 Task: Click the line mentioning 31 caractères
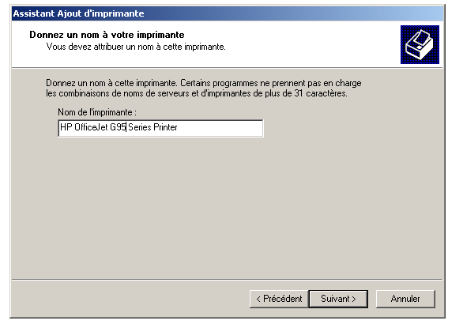coord(197,93)
